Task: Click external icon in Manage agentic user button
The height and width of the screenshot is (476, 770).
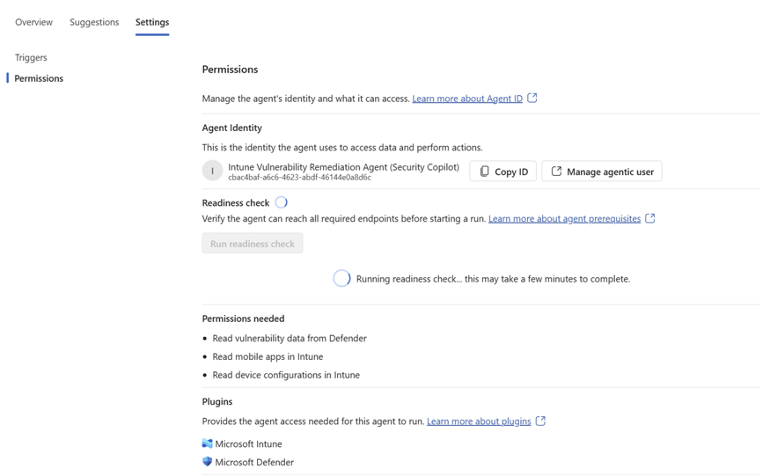Action: [x=556, y=171]
